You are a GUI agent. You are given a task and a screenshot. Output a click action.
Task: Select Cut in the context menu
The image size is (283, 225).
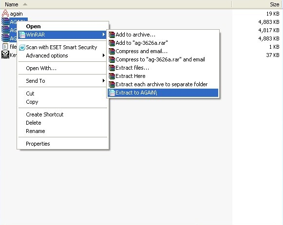coord(63,94)
